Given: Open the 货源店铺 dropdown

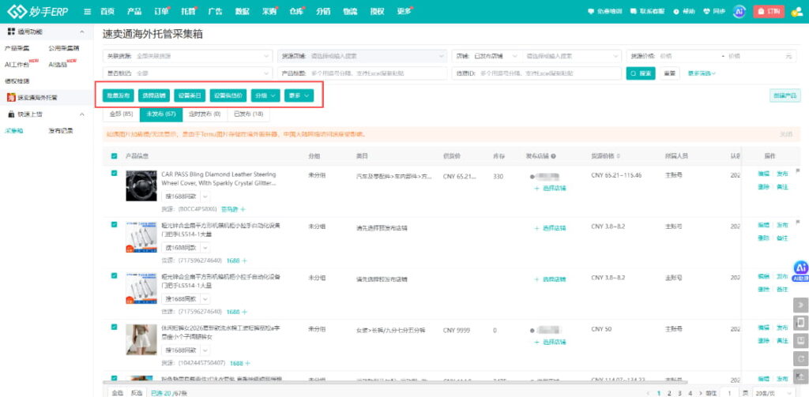Looking at the screenshot, I should coord(362,56).
